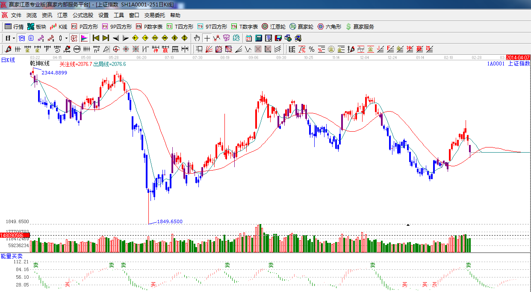This screenshot has height=292, width=531.
Task: Open the 六角形 hexagon chart tool
Action: coord(329,27)
